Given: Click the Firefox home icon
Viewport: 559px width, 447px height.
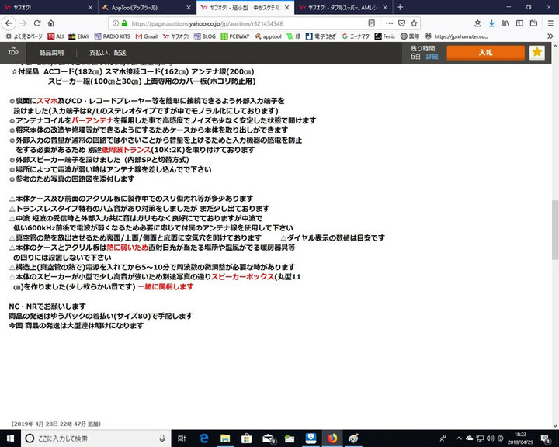Looking at the screenshot, I should coord(51,23).
